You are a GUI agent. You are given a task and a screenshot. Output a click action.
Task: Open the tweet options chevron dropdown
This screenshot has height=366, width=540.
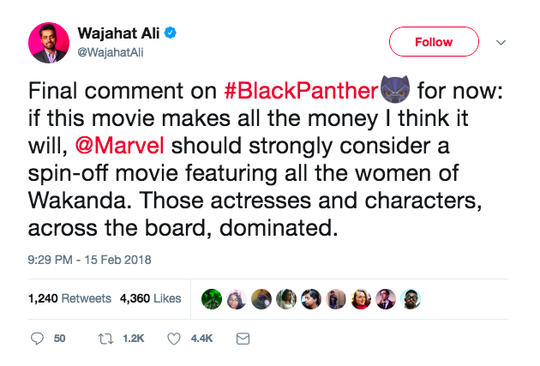(x=502, y=41)
